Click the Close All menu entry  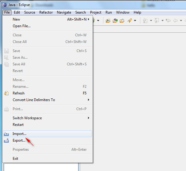click(47, 42)
